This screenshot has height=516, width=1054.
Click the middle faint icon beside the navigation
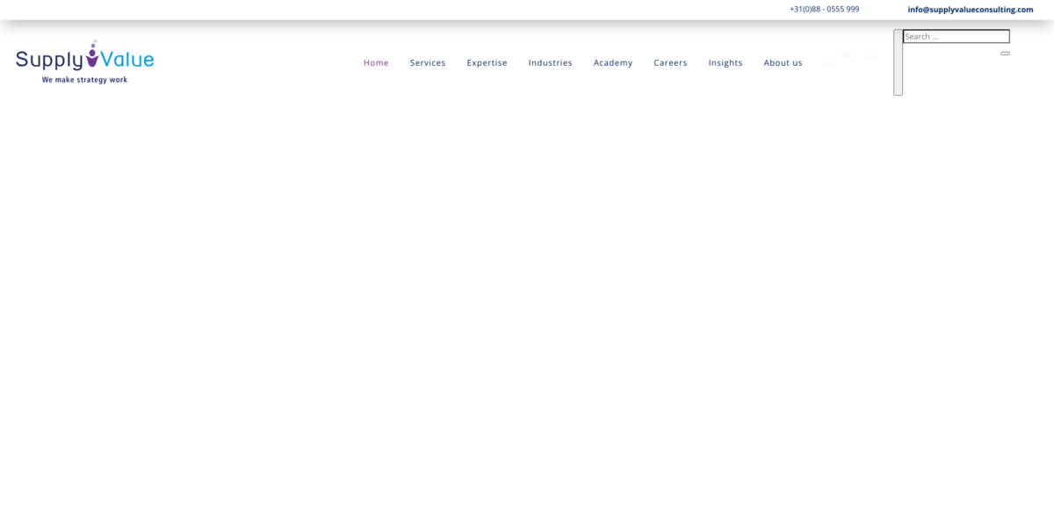[x=848, y=55]
